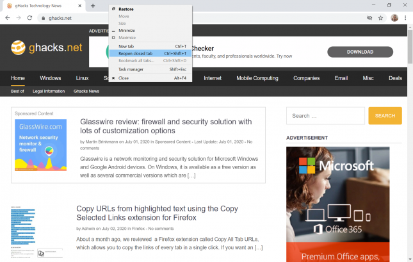This screenshot has width=413, height=262.
Task: Open the Copy Selected Links article thumbnail
Action: (37, 233)
